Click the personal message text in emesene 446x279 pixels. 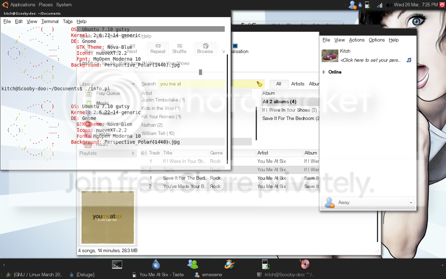(x=371, y=60)
